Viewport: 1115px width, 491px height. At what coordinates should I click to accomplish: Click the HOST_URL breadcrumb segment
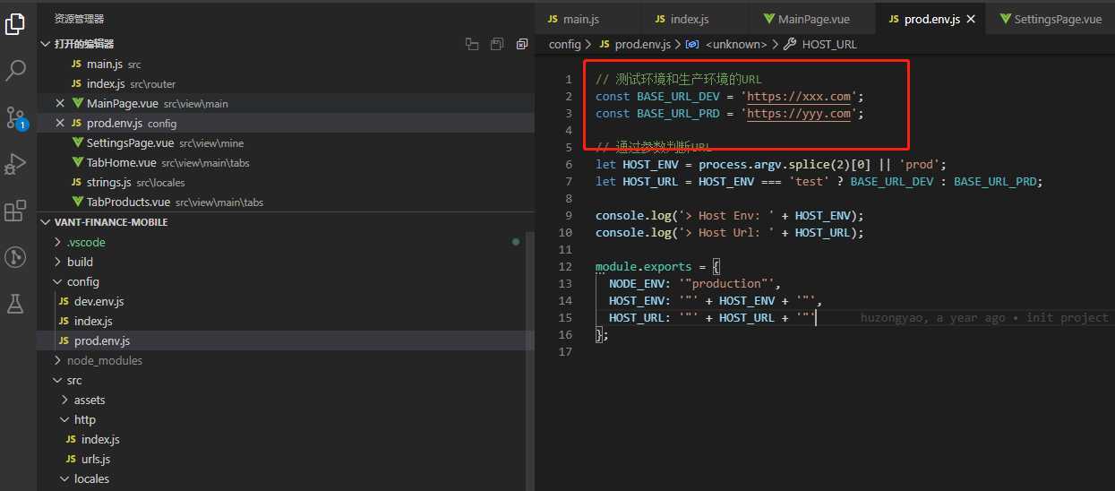tap(829, 44)
